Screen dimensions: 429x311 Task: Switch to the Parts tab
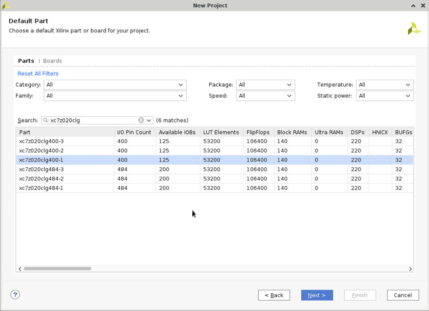26,61
